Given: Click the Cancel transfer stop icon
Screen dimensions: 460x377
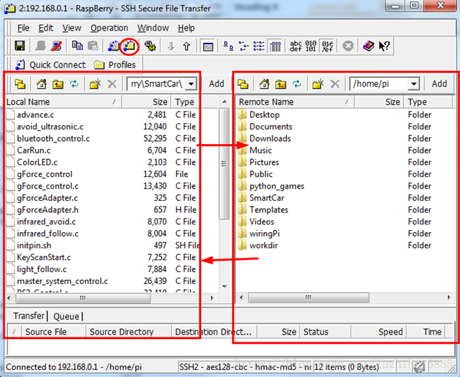Looking at the screenshot, I should click(348, 46).
